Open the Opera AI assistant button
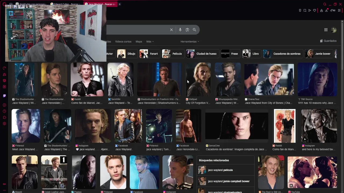 coord(333,10)
